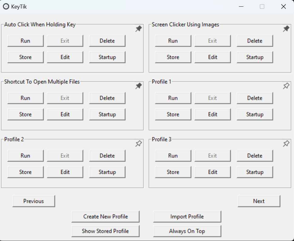
Task: Edit the Screen Clicker Using Images profile
Action: [x=213, y=57]
